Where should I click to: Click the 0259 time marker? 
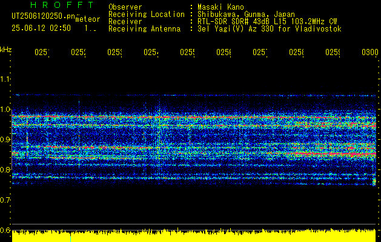(333, 52)
